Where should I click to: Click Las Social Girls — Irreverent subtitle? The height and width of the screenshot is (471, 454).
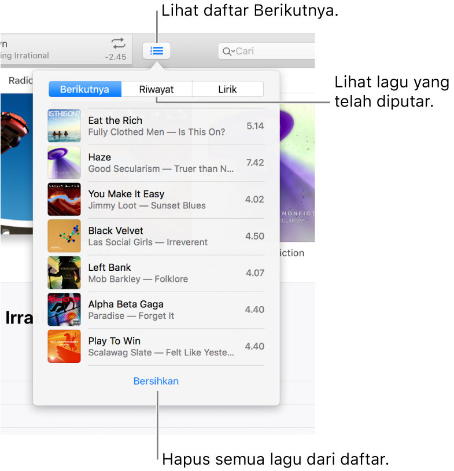(x=148, y=242)
